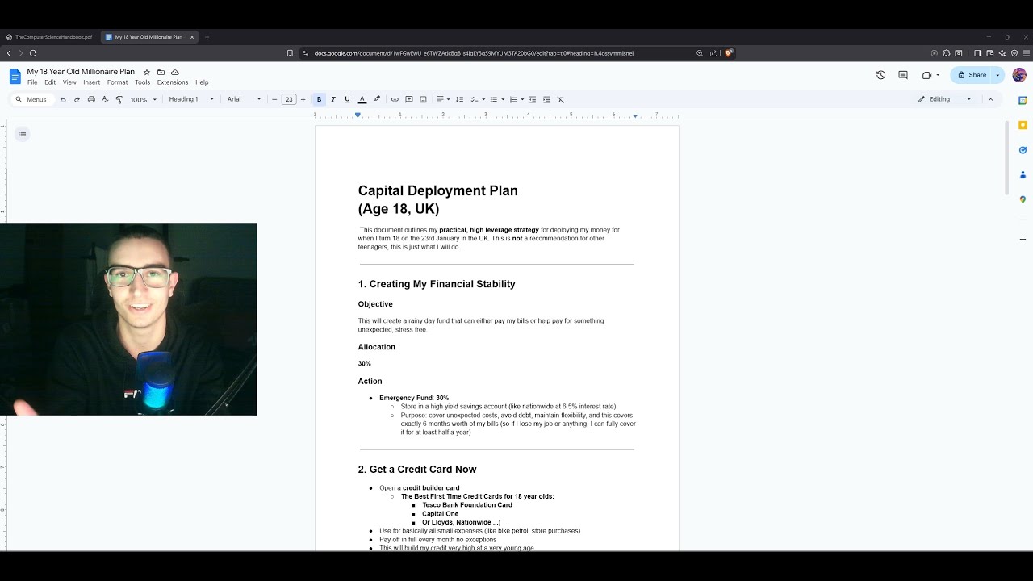Star the document
This screenshot has width=1033, height=581.
147,72
